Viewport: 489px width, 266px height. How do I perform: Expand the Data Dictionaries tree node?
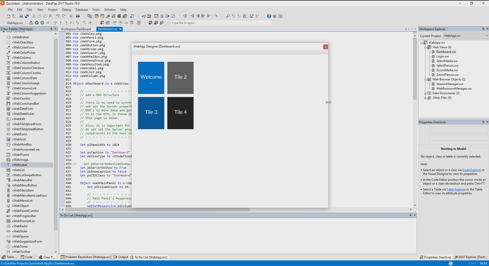tap(425, 93)
